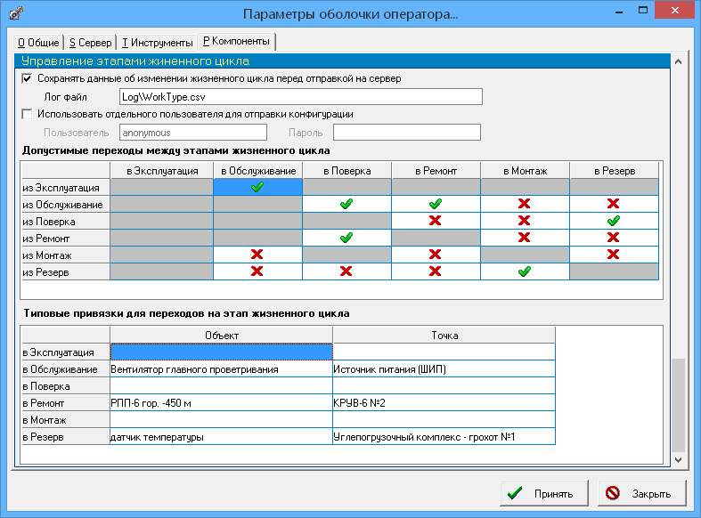This screenshot has width=701, height=518.
Task: Select cell Вентилятор главного проветривания
Action: [221, 369]
